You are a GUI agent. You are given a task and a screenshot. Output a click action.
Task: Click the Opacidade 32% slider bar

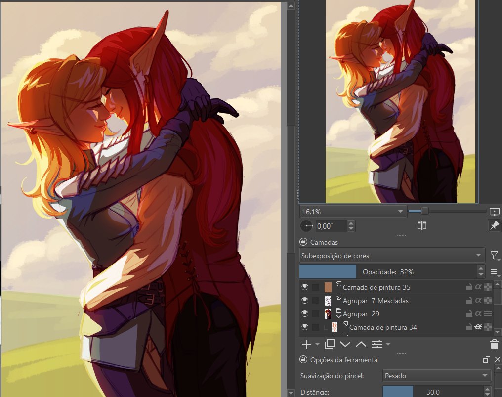coord(388,272)
